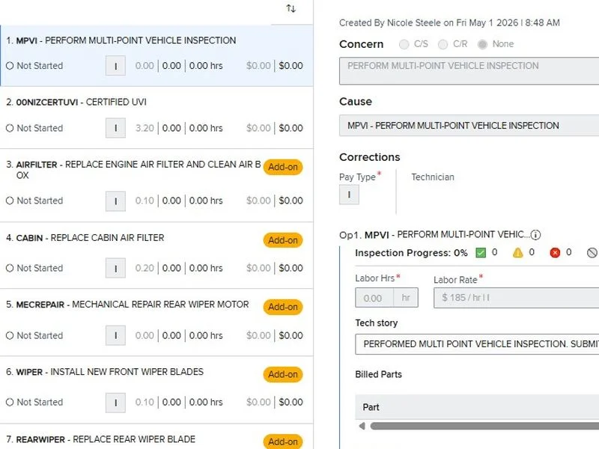Select the C/S concern radio button

(x=404, y=44)
